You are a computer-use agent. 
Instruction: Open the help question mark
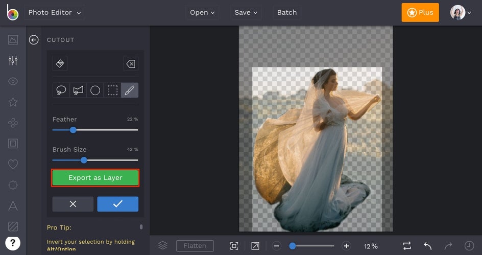point(13,243)
